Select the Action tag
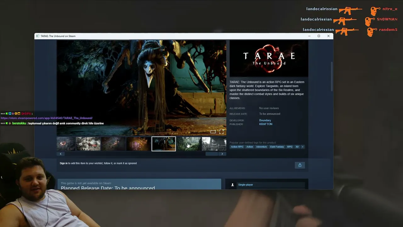The height and width of the screenshot is (227, 403). pyautogui.click(x=250, y=147)
